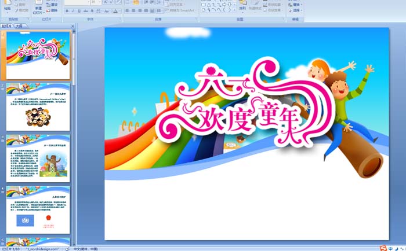
Task: Open Align Text (对齐文本) dropdown
Action: tap(174, 5)
